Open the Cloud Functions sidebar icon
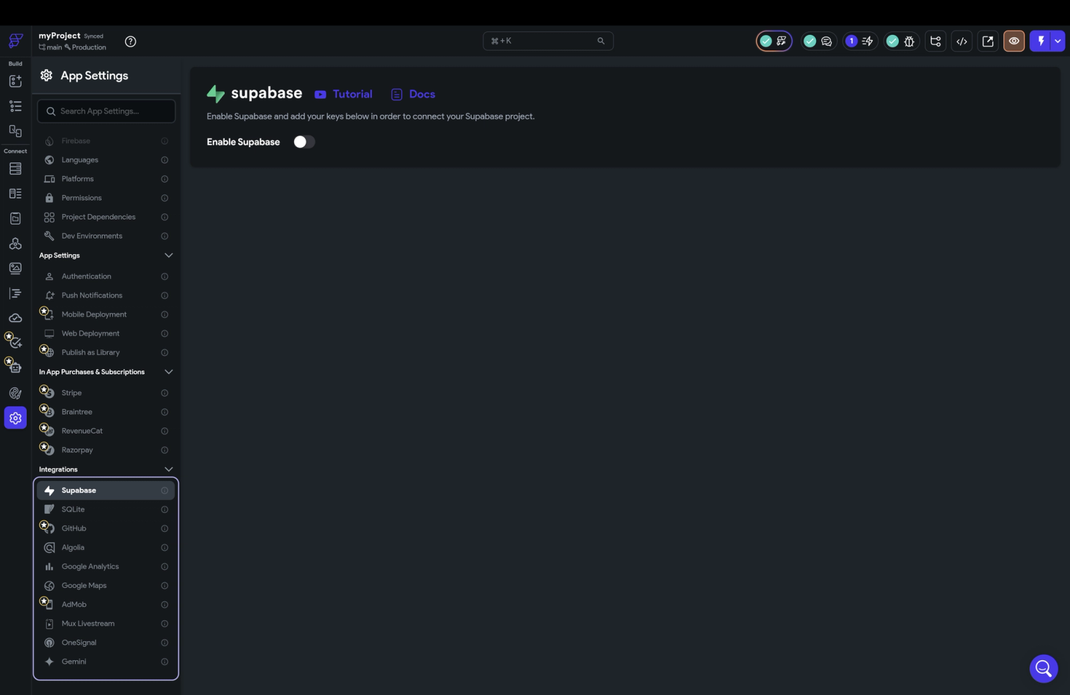Image resolution: width=1070 pixels, height=695 pixels. pos(15,318)
